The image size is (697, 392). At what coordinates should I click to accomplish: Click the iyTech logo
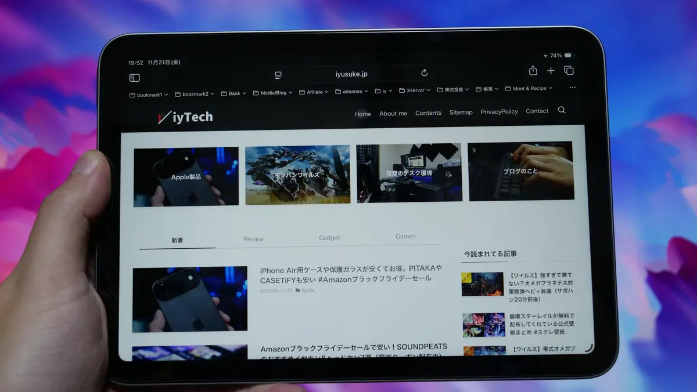pos(185,117)
